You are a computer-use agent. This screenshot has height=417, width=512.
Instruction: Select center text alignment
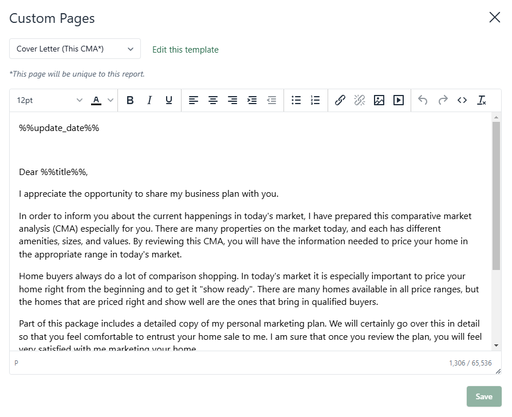pos(212,100)
